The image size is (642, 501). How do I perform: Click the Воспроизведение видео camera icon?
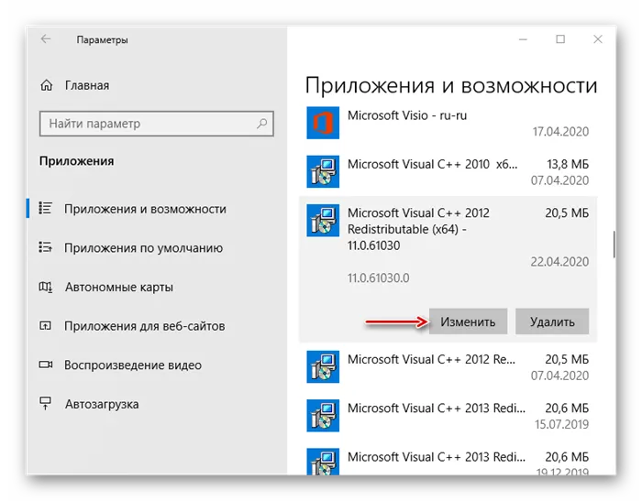pos(46,365)
